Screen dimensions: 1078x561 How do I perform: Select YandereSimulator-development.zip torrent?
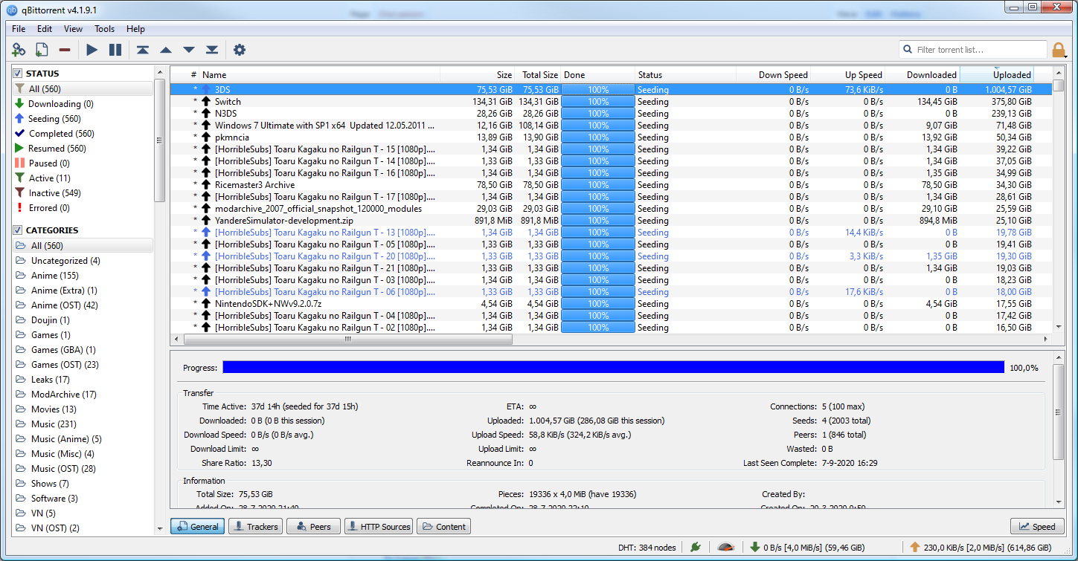click(612, 221)
